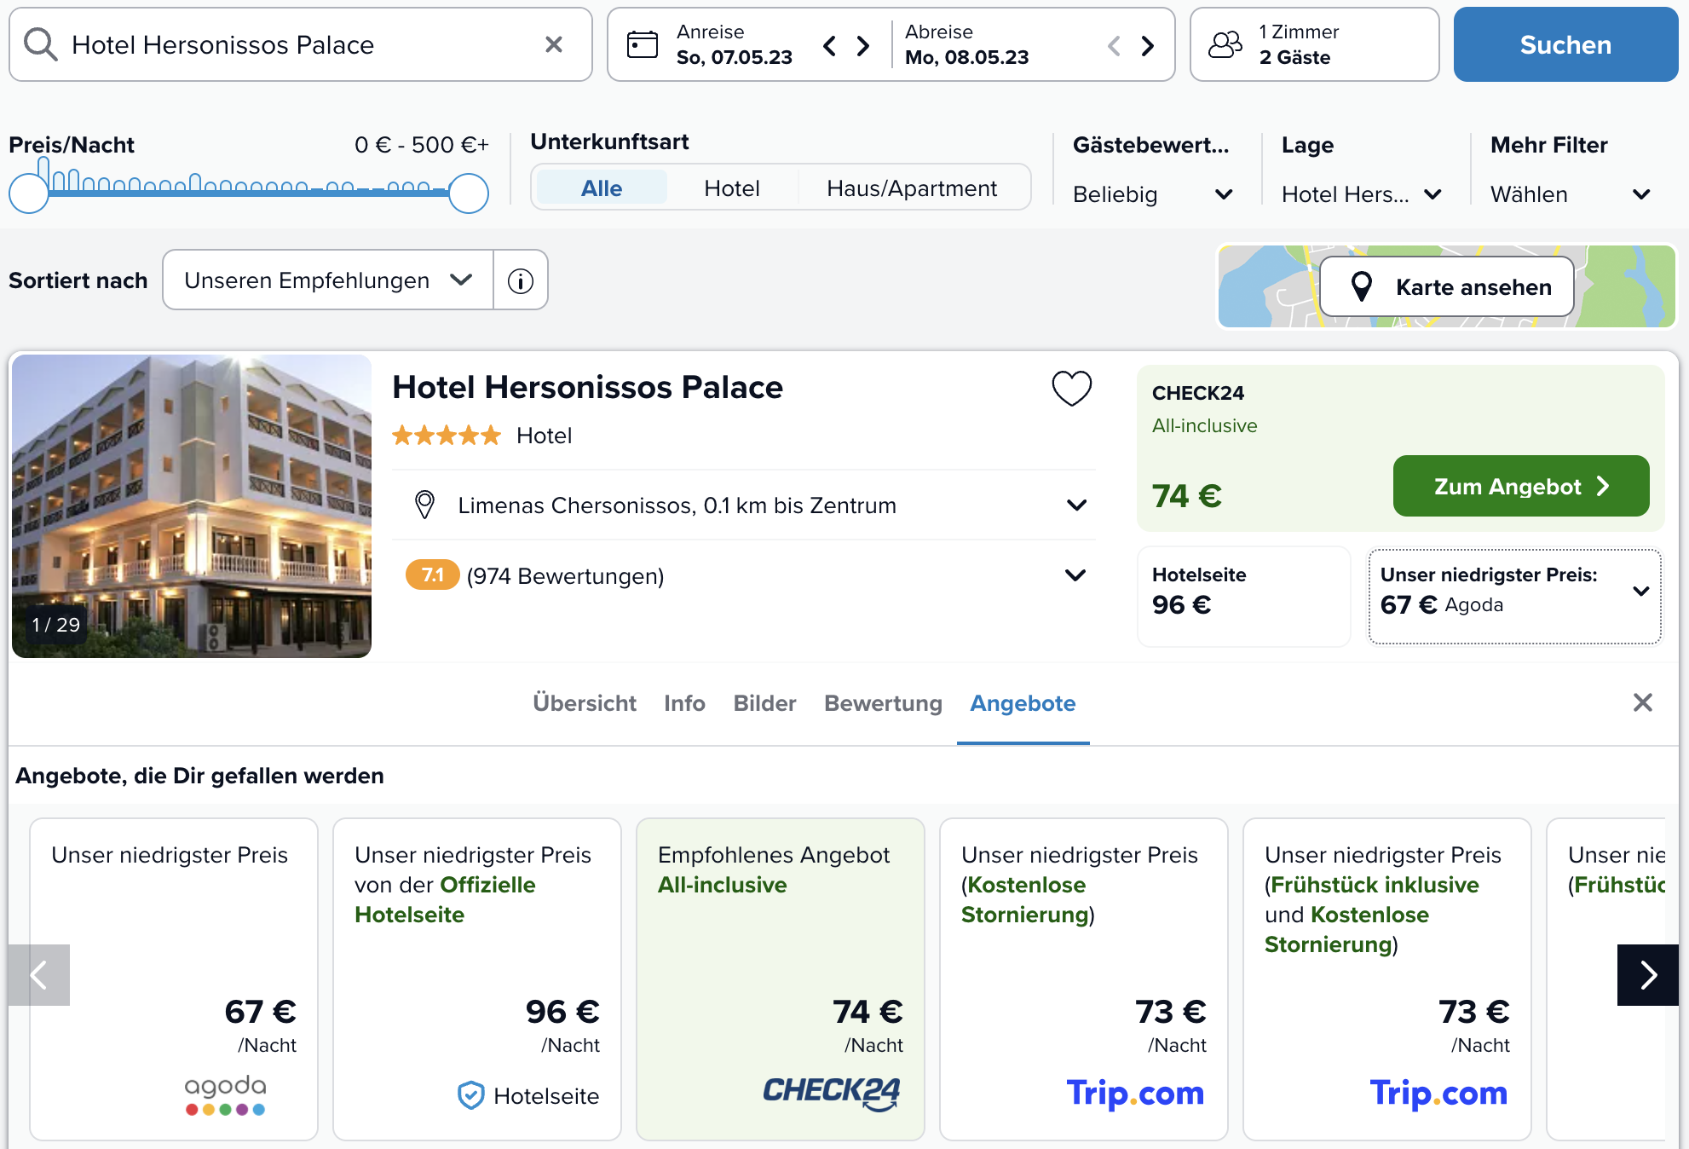
Task: Click the (974 Bewertungen) text
Action: pos(565,576)
